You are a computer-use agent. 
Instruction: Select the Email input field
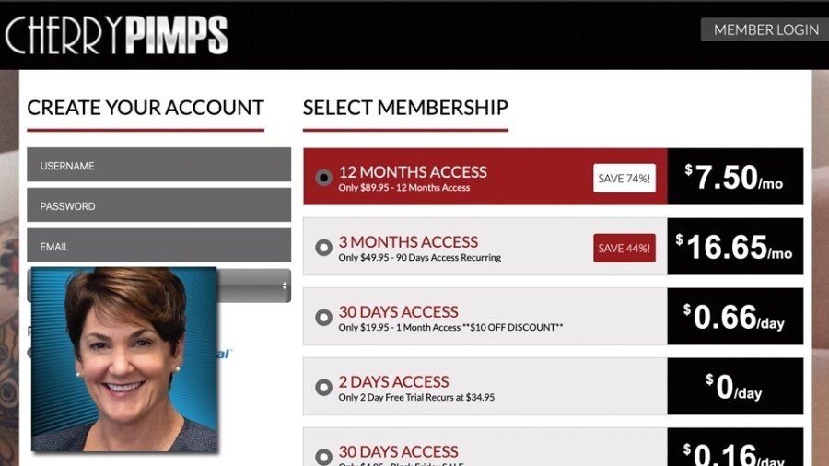coord(158,247)
